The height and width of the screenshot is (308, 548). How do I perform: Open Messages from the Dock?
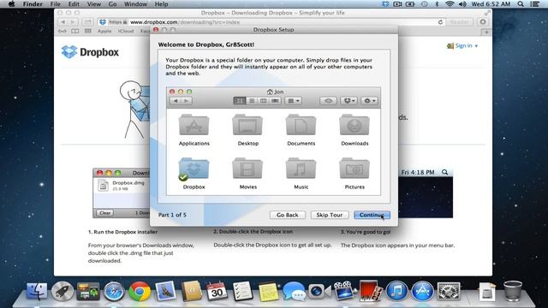coord(294,291)
